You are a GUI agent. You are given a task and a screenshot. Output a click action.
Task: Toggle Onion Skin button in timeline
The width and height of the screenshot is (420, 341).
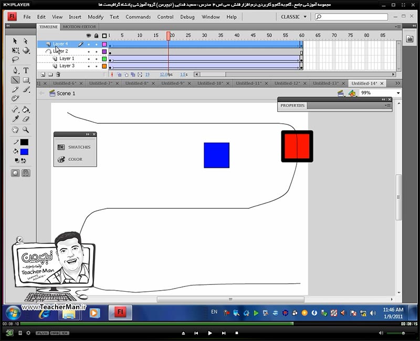(x=119, y=74)
